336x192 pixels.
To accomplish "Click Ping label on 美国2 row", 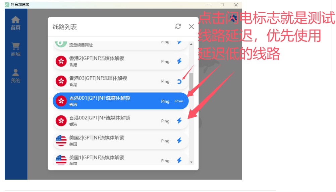I will (165, 141).
